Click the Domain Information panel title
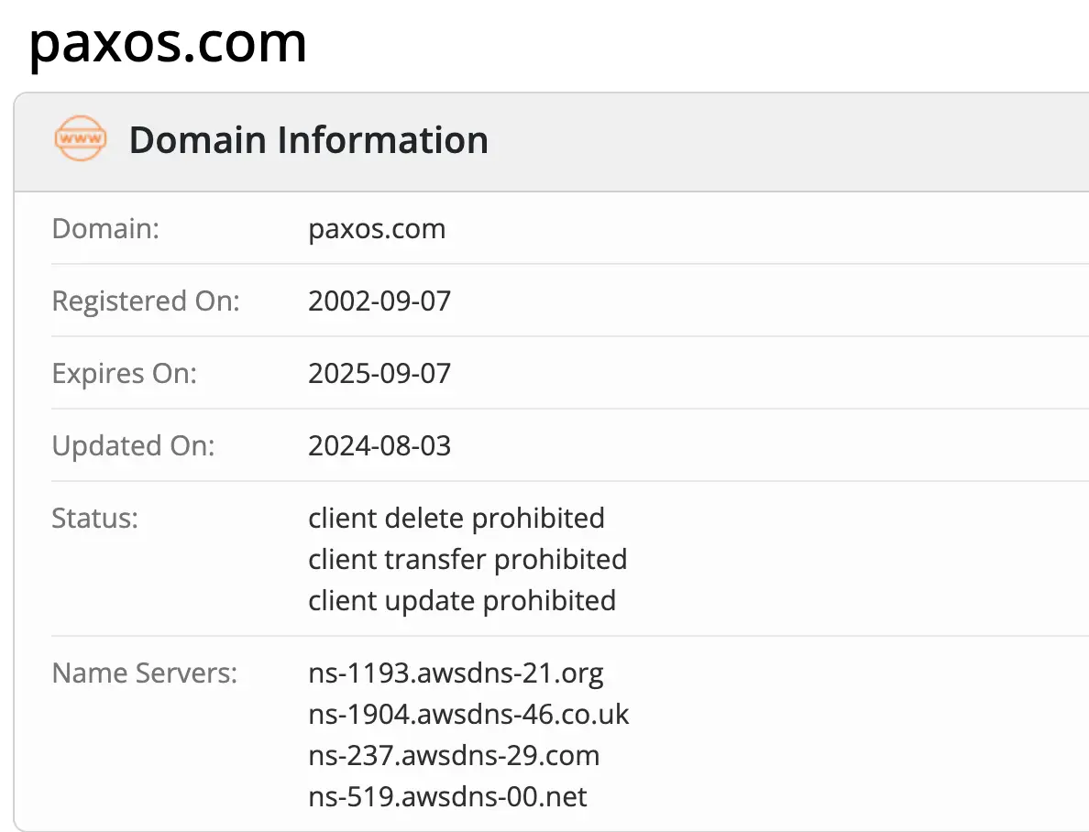Image resolution: width=1089 pixels, height=832 pixels. [308, 140]
